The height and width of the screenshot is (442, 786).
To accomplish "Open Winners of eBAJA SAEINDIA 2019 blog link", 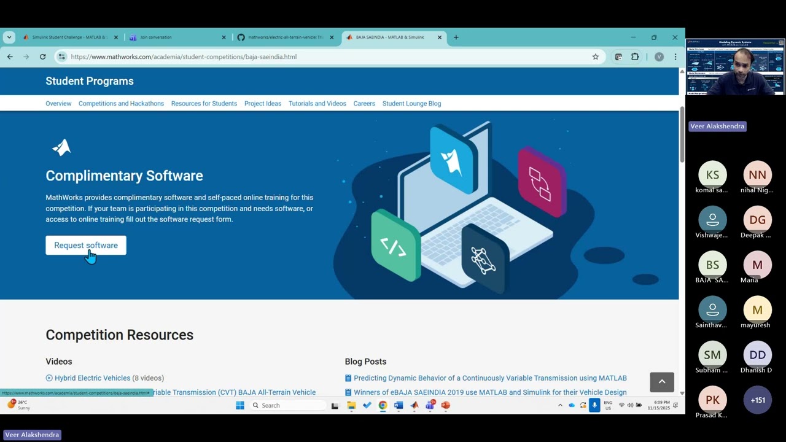I will click(x=490, y=392).
